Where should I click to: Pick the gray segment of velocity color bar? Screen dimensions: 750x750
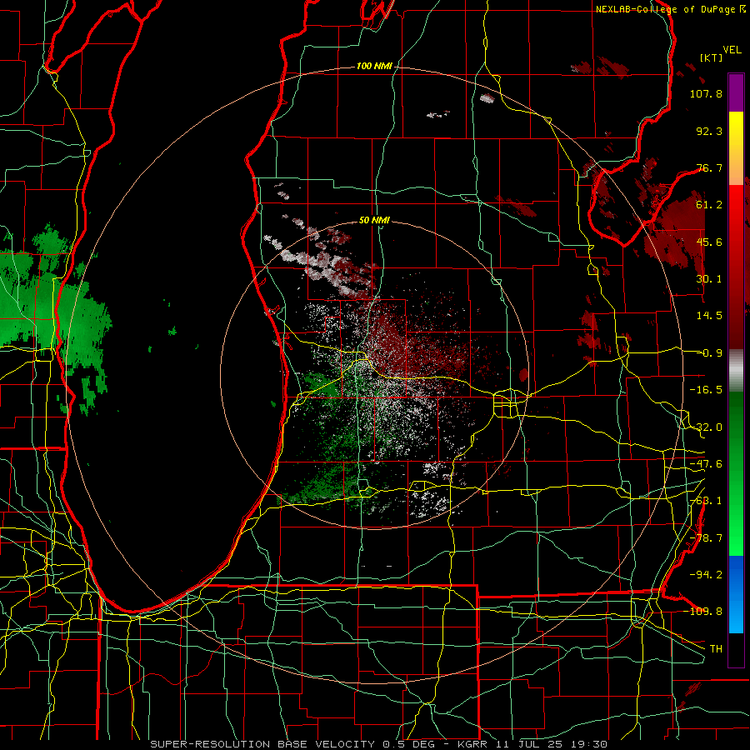[736, 371]
